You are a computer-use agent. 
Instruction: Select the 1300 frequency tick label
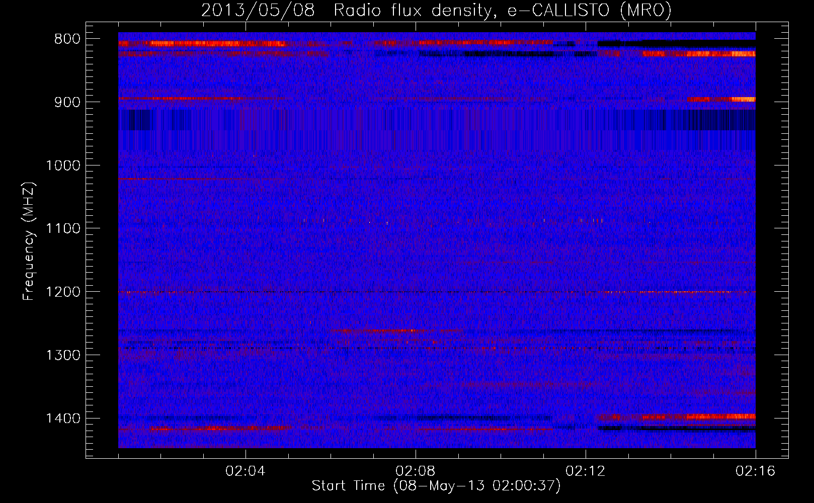pyautogui.click(x=63, y=355)
